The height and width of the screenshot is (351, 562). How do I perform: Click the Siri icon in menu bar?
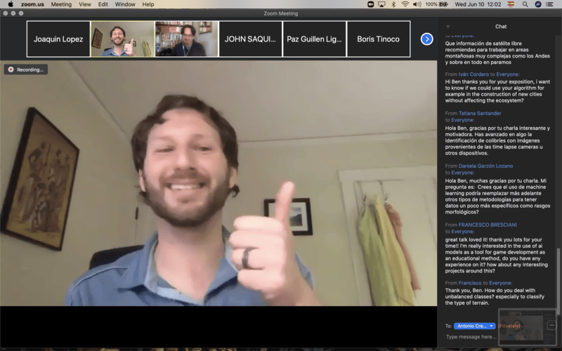(537, 4)
